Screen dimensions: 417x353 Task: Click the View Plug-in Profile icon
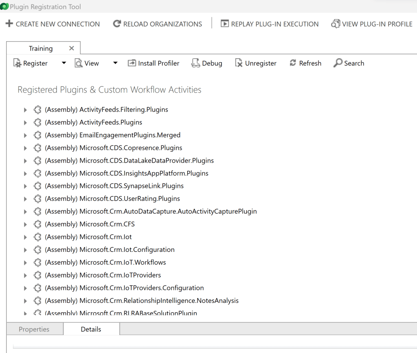tap(336, 24)
